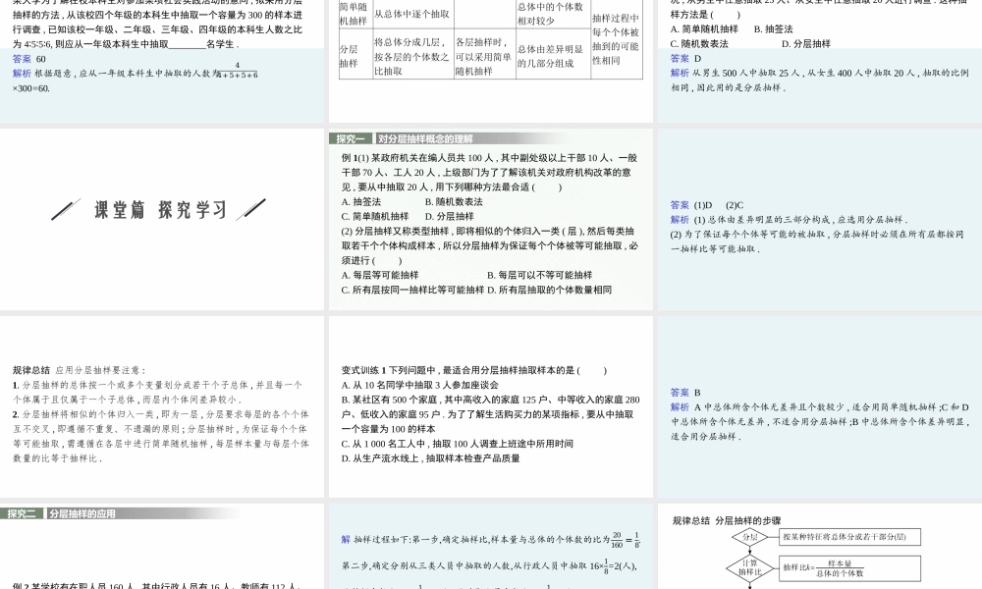Click option 'C. 随机数表法' in top-right slide
982x589 pixels.
pyautogui.click(x=699, y=44)
